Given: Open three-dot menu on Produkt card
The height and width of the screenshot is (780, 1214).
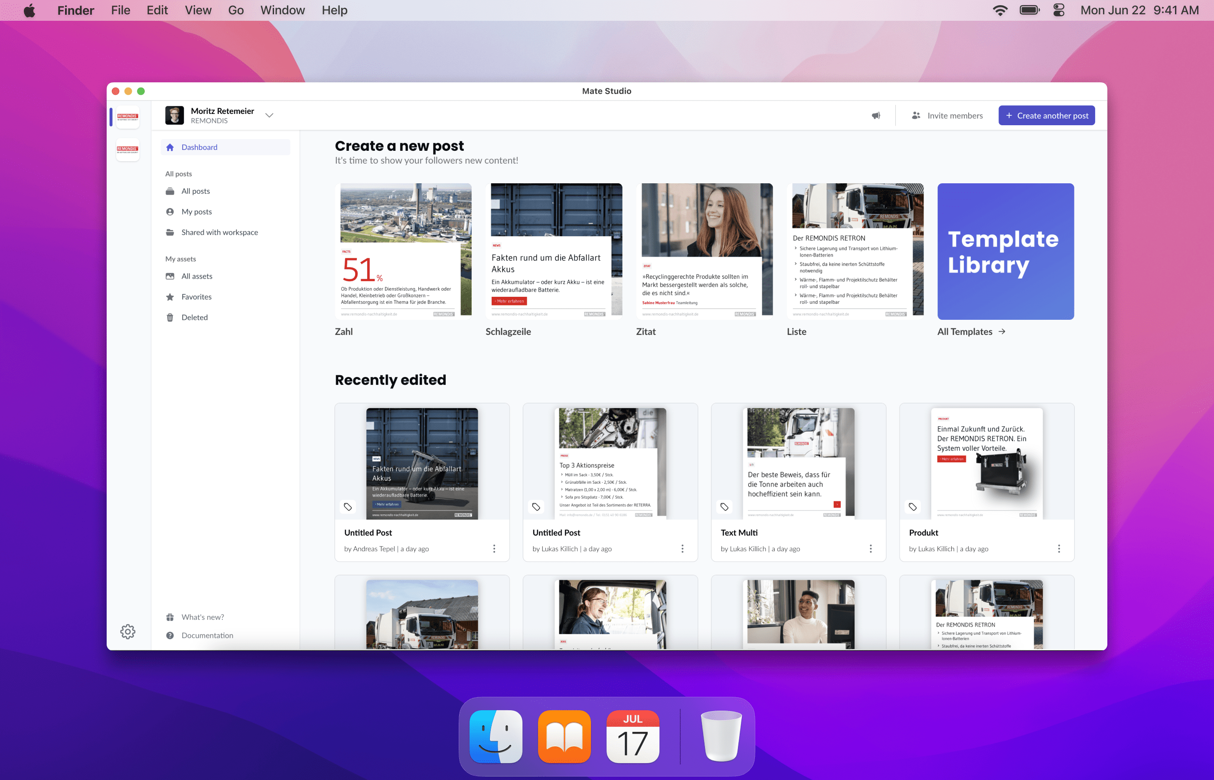Looking at the screenshot, I should (x=1058, y=549).
